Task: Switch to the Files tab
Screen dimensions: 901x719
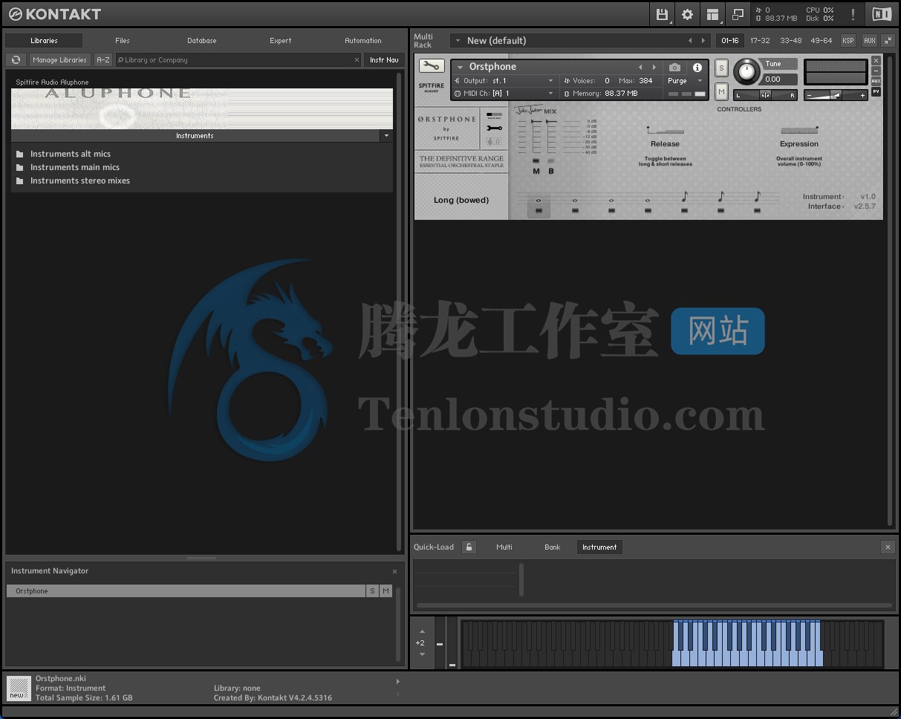Action: point(123,41)
